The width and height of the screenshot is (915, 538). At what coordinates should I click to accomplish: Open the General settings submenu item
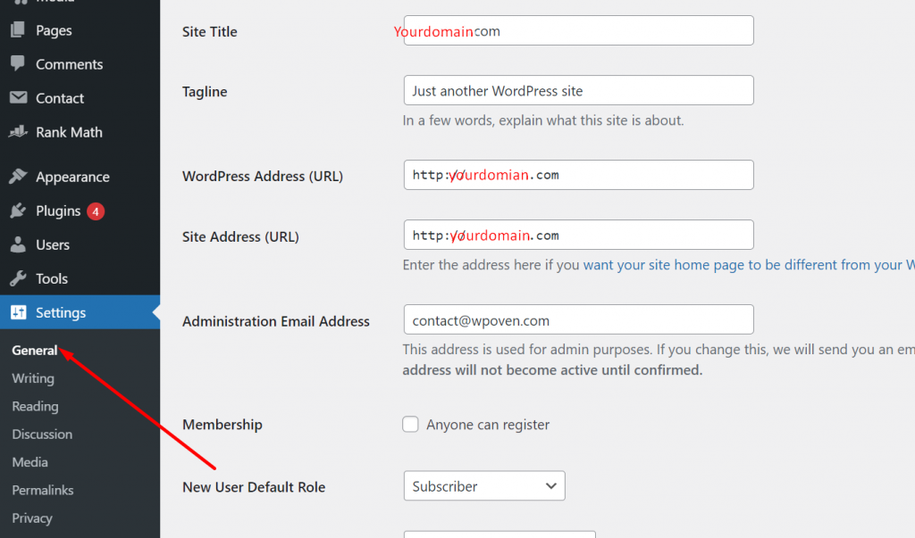pyautogui.click(x=35, y=351)
